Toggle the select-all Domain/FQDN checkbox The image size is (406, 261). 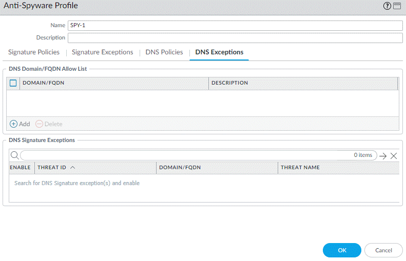coord(13,83)
